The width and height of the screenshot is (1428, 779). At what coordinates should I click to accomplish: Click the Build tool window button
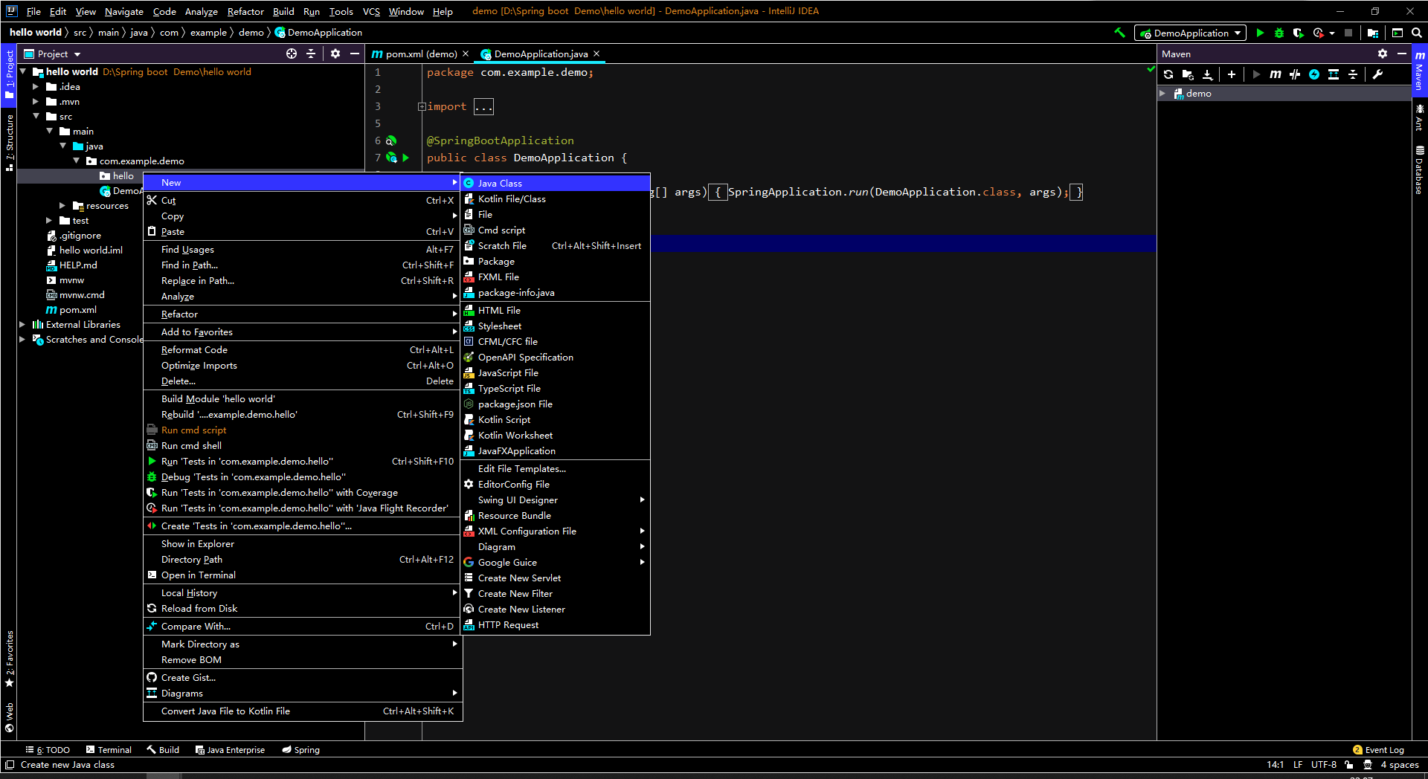click(163, 750)
